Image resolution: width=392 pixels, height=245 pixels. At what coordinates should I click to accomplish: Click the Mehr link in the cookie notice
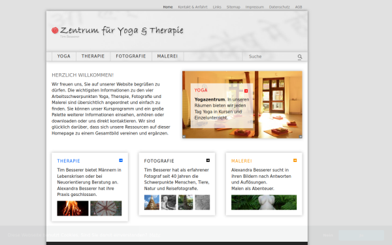154,235
